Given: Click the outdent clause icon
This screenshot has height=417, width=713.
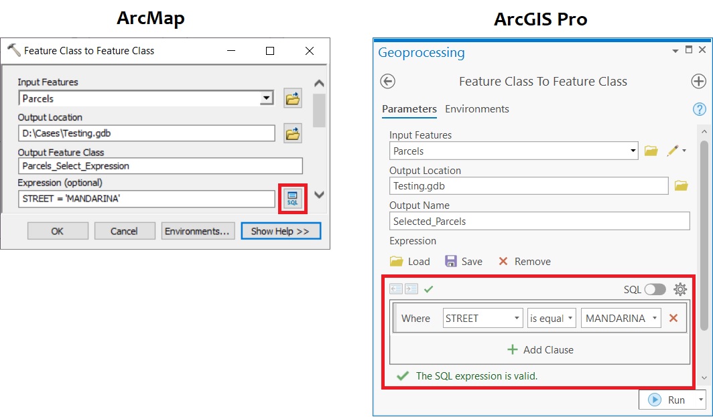Looking at the screenshot, I should tap(396, 289).
